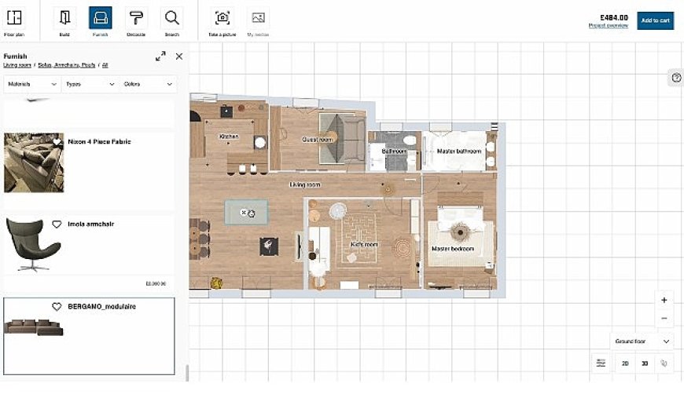Image resolution: width=684 pixels, height=405 pixels.
Task: Favorite the Nixon 4 Piece Fabric sofa
Action: (x=57, y=142)
